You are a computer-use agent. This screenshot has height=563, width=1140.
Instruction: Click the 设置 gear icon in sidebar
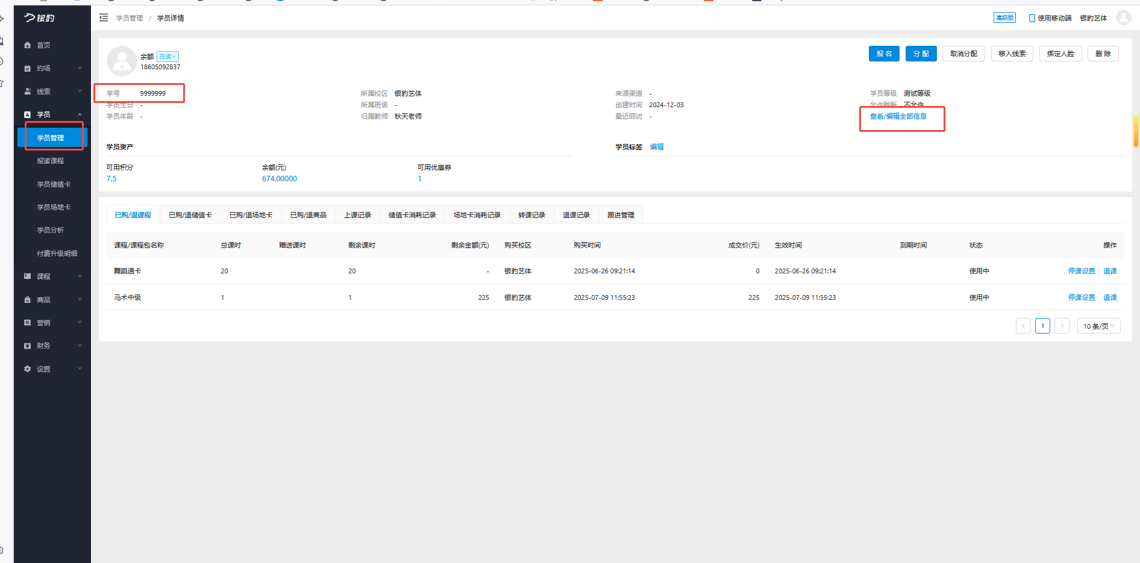(27, 369)
